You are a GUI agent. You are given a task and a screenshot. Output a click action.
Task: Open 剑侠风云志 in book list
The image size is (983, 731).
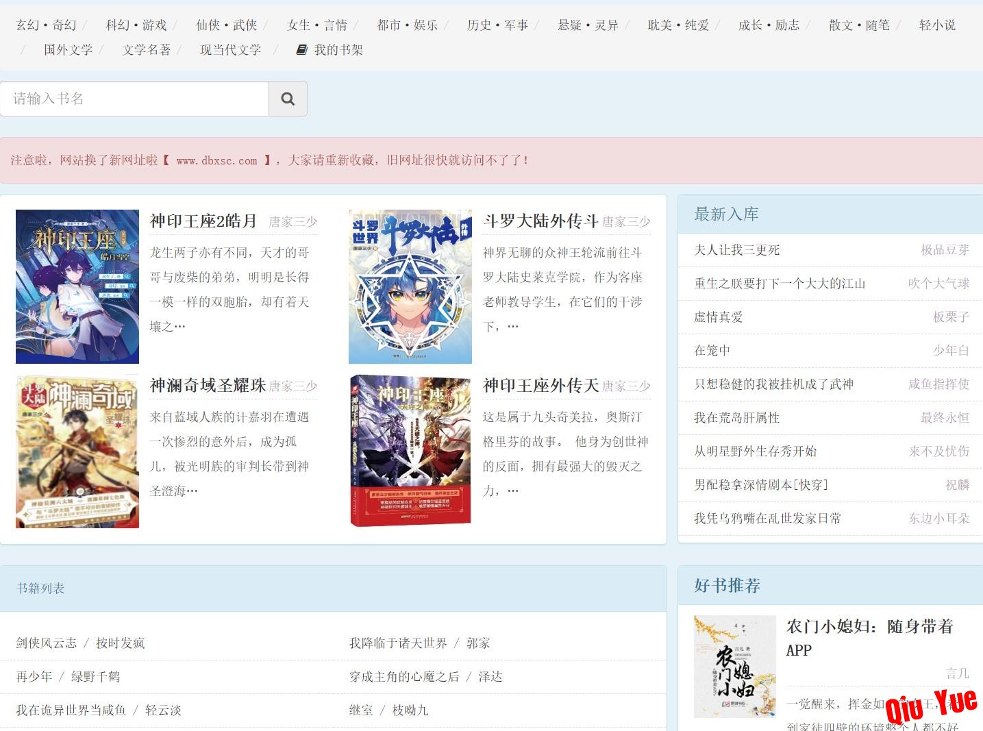coord(47,643)
